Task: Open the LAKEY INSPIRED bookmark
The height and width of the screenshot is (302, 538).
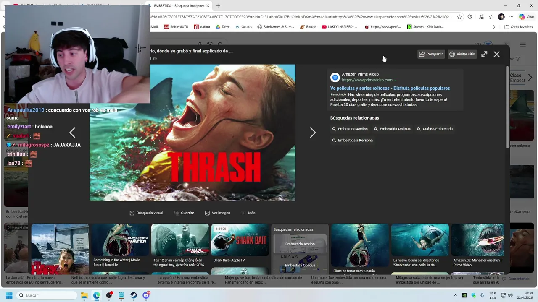Action: point(340,27)
